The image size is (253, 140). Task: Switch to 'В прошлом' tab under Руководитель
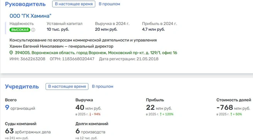coord(110,4)
